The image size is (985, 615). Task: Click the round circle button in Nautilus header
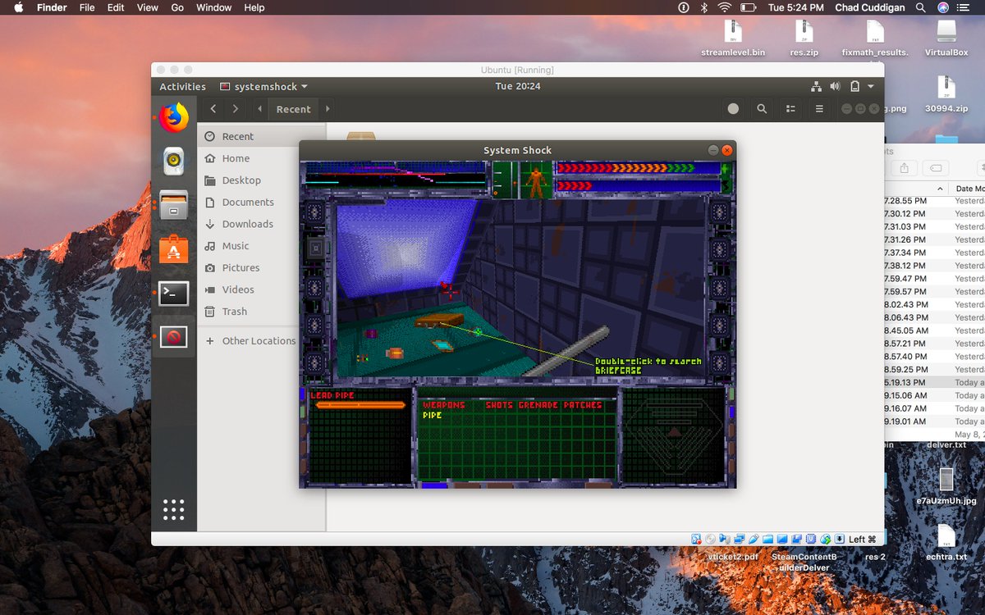[733, 108]
